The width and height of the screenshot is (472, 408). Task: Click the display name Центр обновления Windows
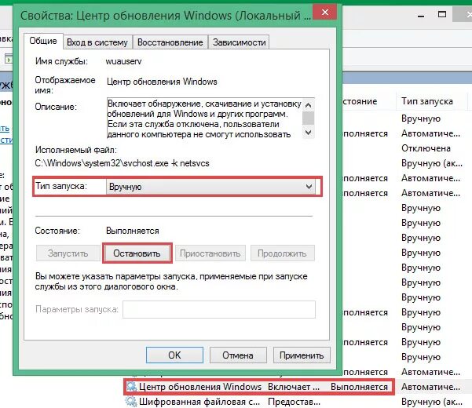[162, 82]
